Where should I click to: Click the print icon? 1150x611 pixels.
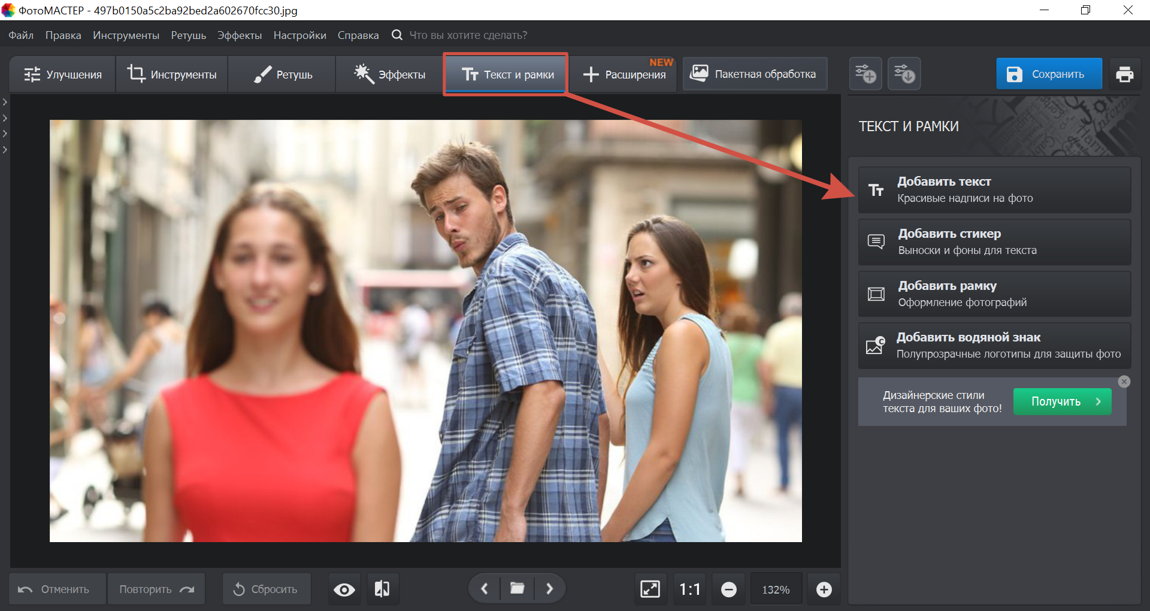click(1124, 74)
